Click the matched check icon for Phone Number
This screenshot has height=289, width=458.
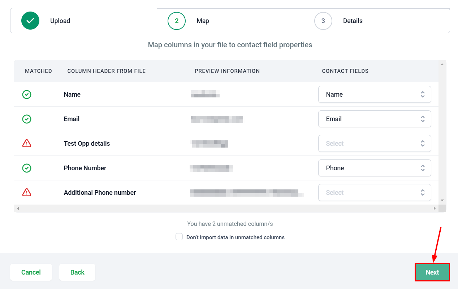point(27,168)
